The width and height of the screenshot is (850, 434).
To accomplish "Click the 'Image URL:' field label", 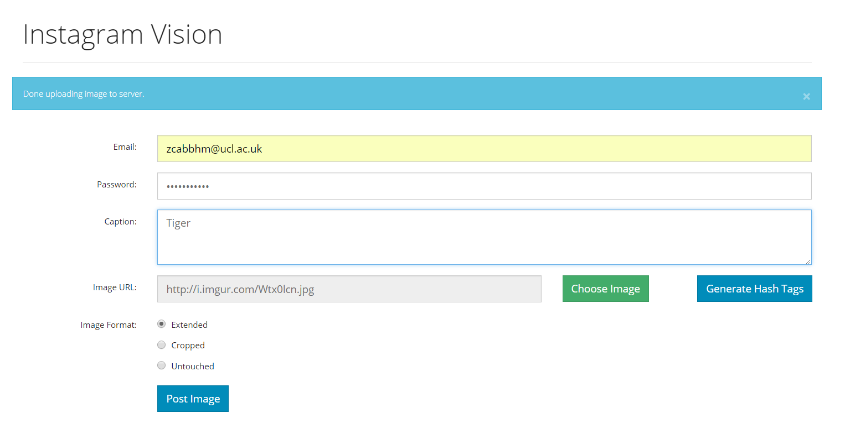I will tap(115, 287).
